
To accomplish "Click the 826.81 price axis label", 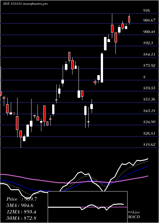I will click(149, 133).
